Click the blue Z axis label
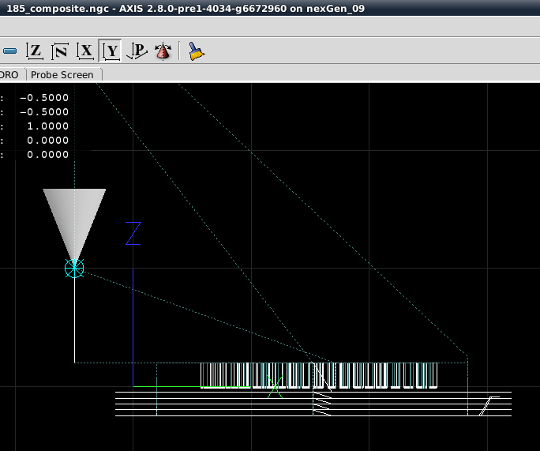 point(133,234)
